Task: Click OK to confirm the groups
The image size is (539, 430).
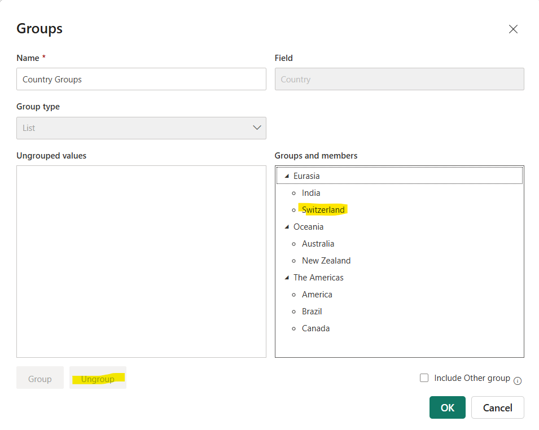Action: 447,407
